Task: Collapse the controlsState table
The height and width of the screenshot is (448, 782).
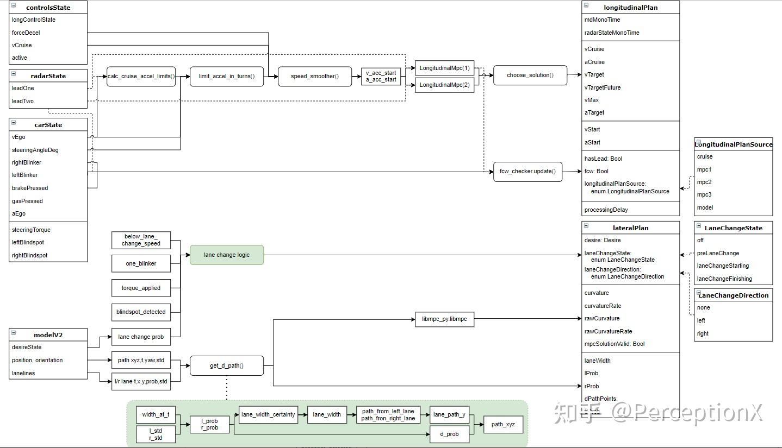Action: click(x=14, y=5)
